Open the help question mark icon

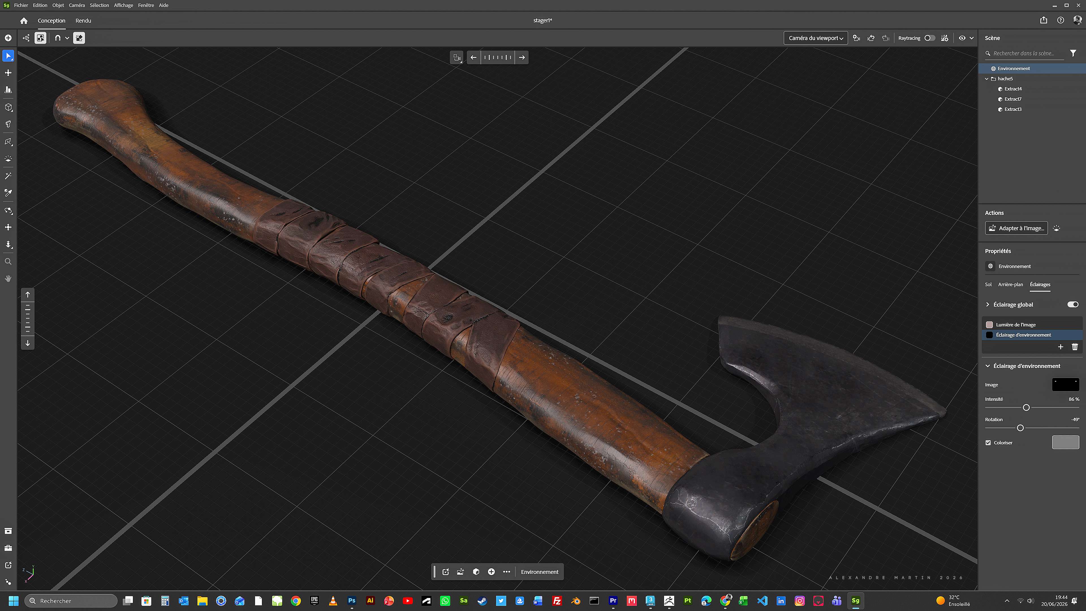click(x=1060, y=20)
